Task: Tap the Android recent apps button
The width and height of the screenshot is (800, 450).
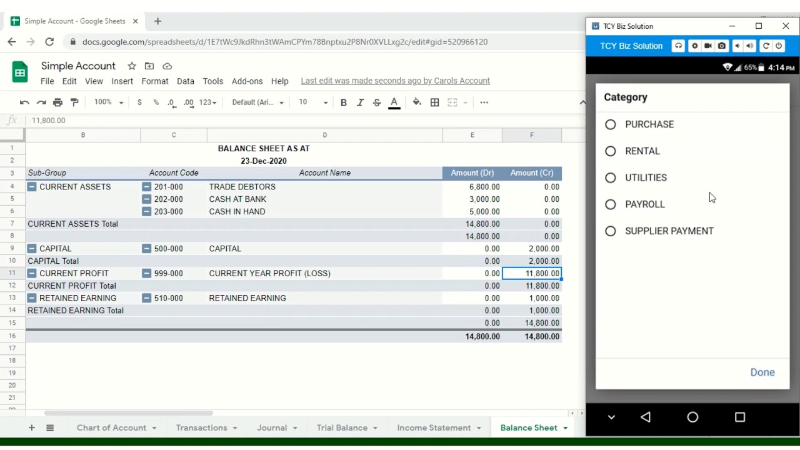Action: [740, 417]
